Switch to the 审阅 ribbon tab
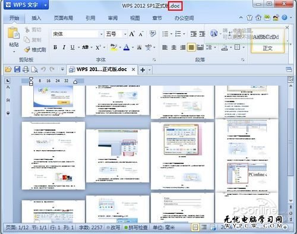297x234 pixels. 113,18
